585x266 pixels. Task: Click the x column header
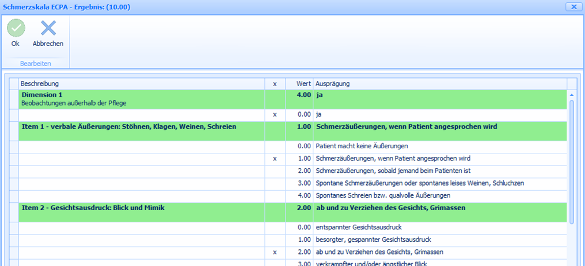(x=275, y=84)
